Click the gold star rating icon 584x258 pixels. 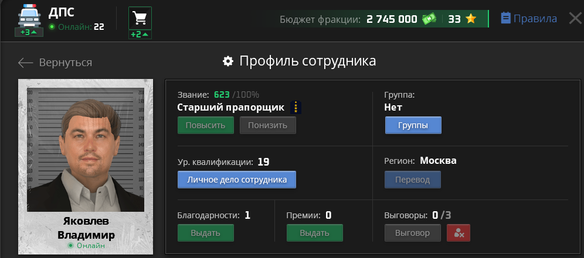point(470,19)
